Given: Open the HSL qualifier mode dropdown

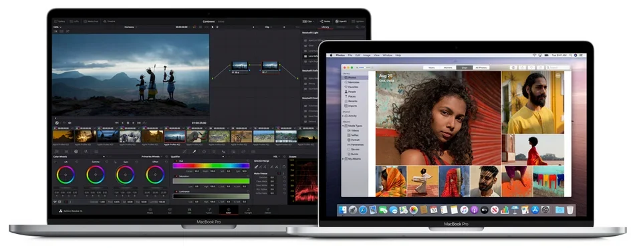Looking at the screenshot, I should (277, 157).
